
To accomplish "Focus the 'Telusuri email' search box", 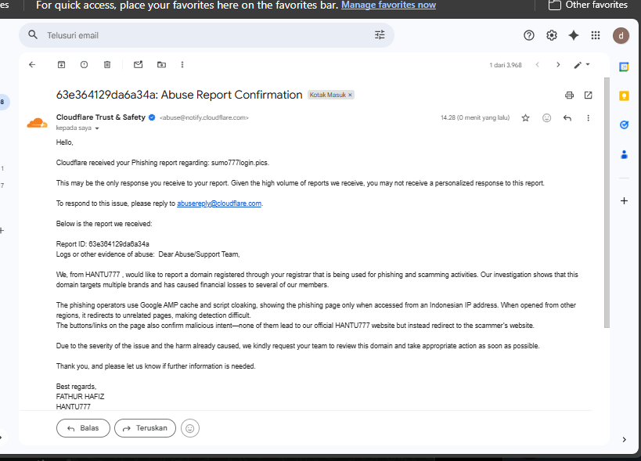I will (207, 35).
